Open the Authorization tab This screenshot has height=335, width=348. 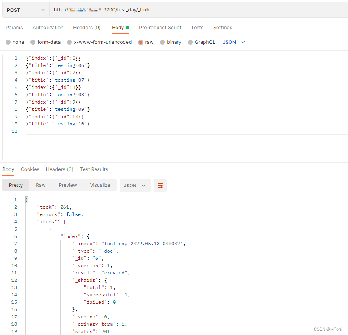pos(48,28)
